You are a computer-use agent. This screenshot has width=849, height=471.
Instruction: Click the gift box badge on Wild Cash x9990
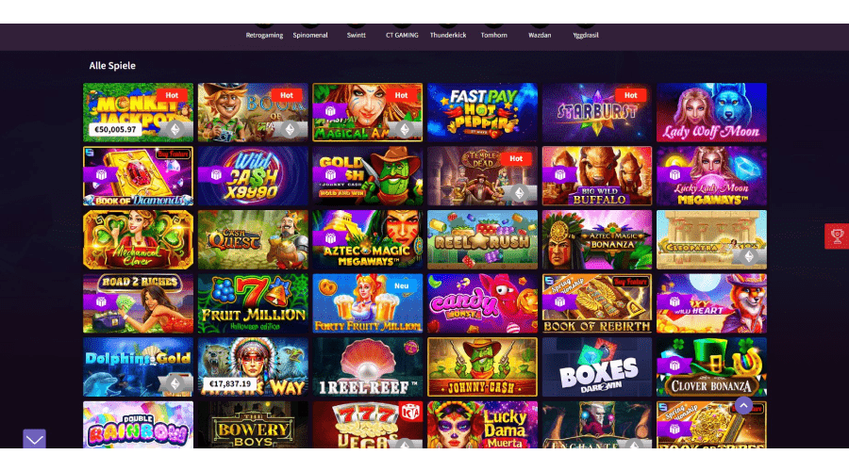point(216,174)
